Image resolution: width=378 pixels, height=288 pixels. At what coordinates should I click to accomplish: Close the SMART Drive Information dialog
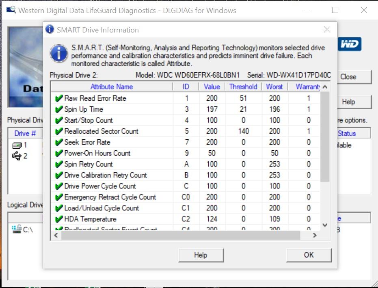327,29
